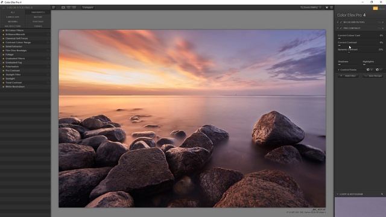Select the Graduated Fog filter

pyautogui.click(x=13, y=63)
